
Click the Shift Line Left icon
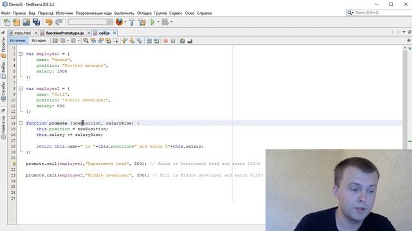[x=149, y=40]
